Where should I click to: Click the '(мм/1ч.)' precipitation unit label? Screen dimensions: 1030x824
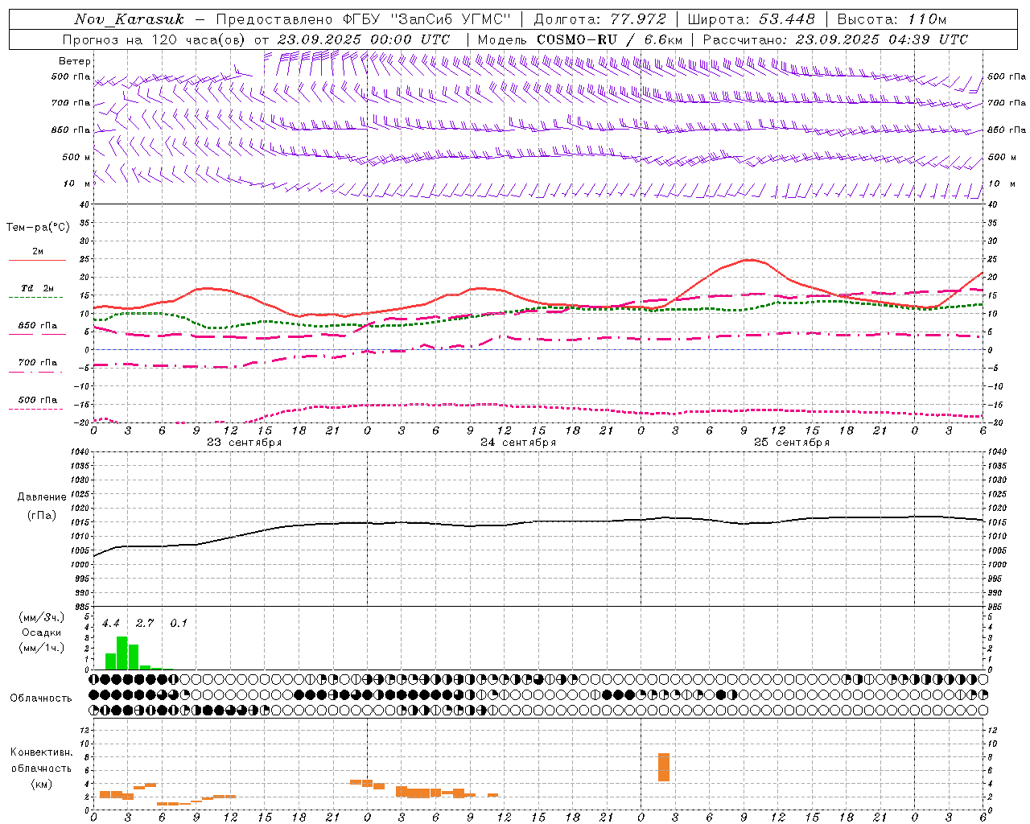click(x=43, y=648)
